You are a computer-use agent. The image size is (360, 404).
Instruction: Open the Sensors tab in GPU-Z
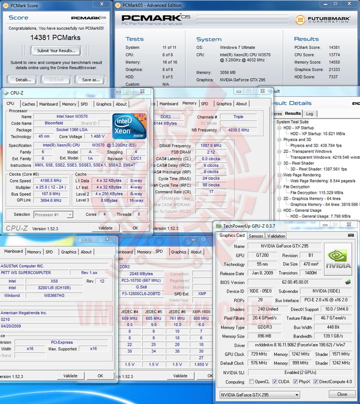point(255,236)
